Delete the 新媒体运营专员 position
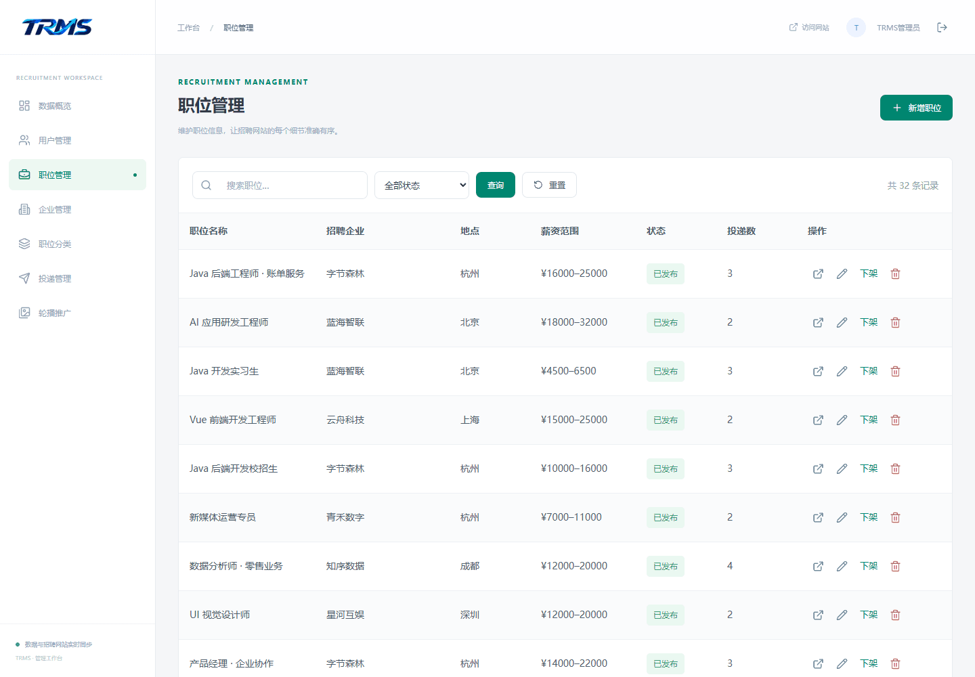 tap(895, 518)
